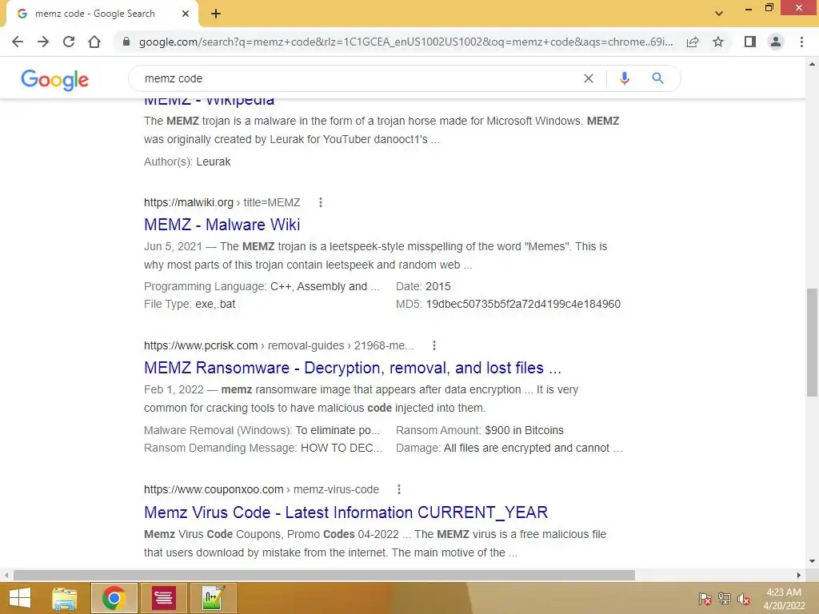Open options for couponxoo.com result
This screenshot has height=614, width=819.
click(x=399, y=489)
